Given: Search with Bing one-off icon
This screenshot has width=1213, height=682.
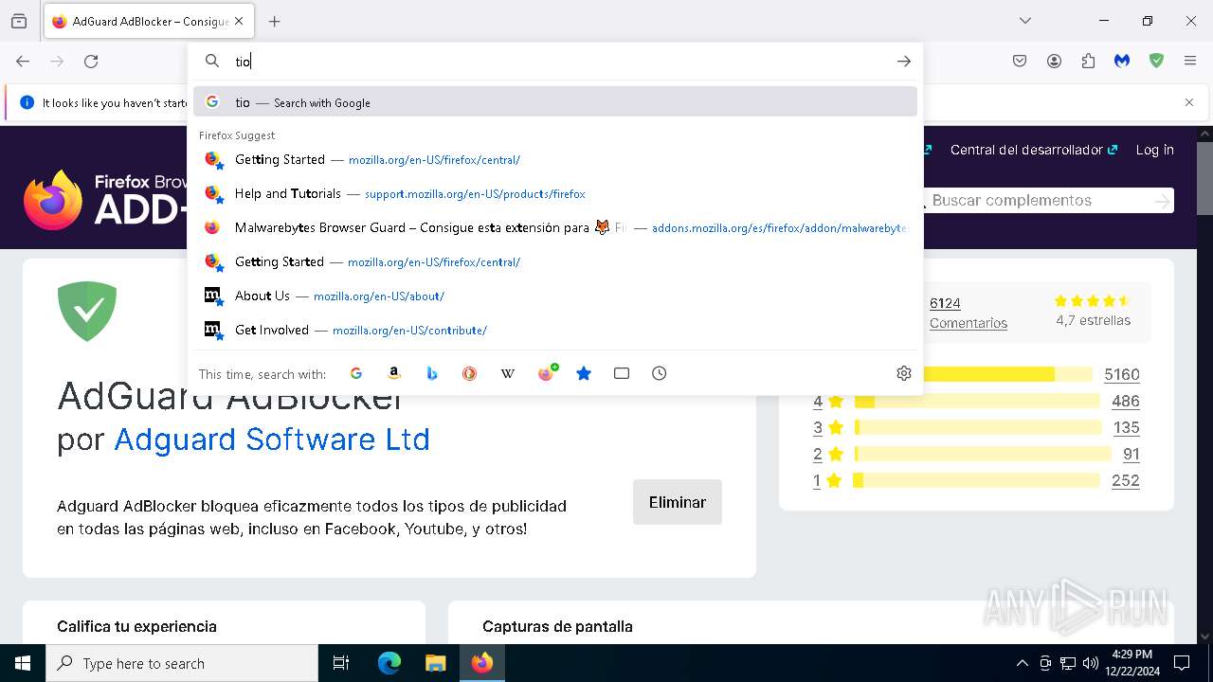Looking at the screenshot, I should pos(432,373).
